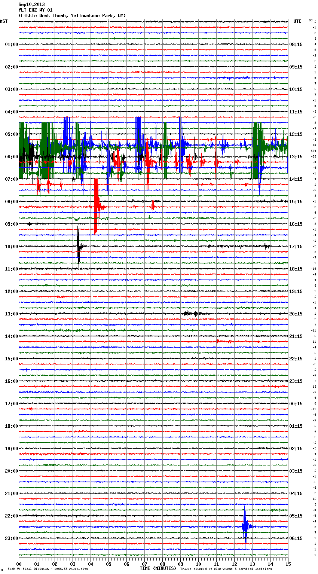Click the MST timezone header
The image size is (318, 574).
coord(4,21)
